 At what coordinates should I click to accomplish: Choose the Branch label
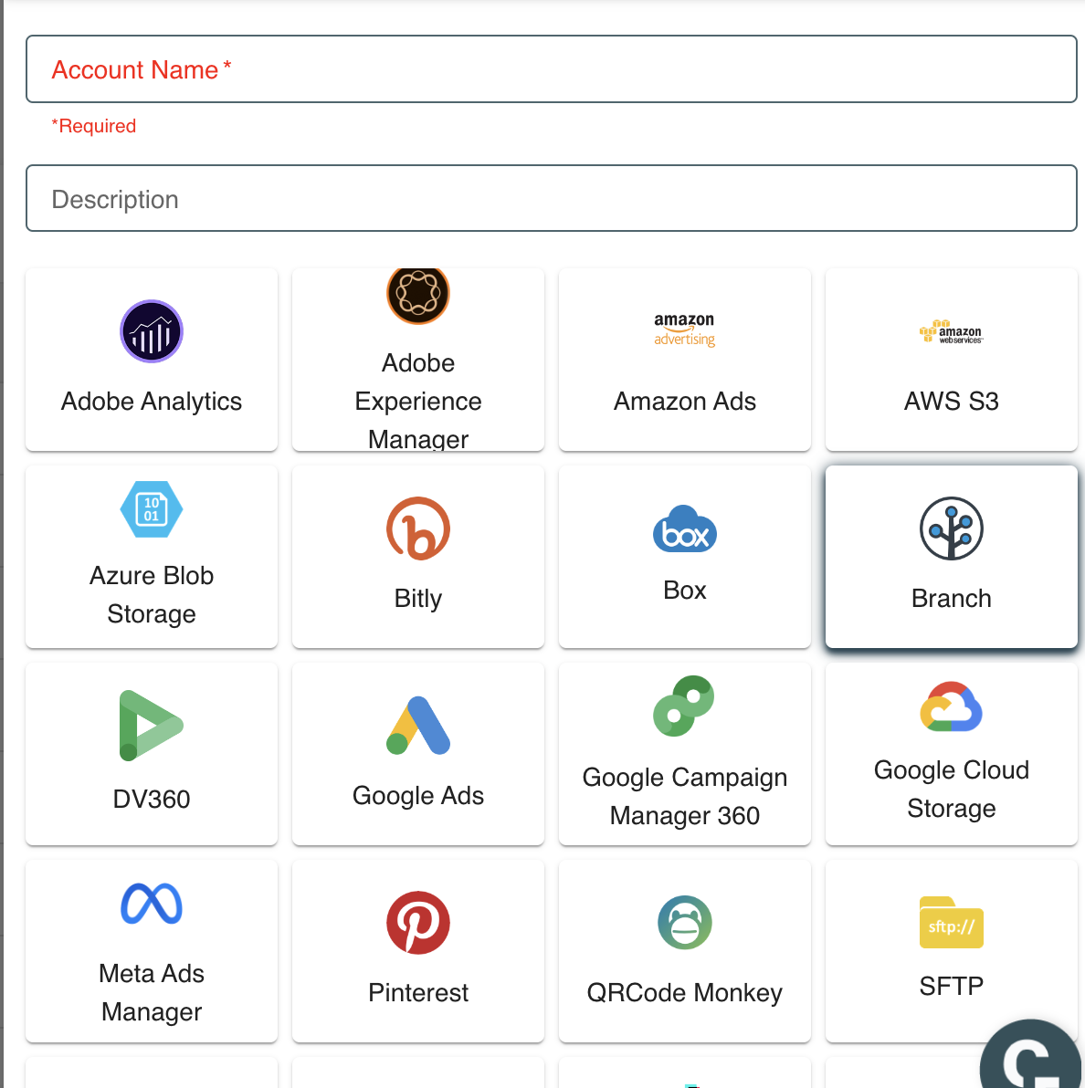(x=951, y=598)
